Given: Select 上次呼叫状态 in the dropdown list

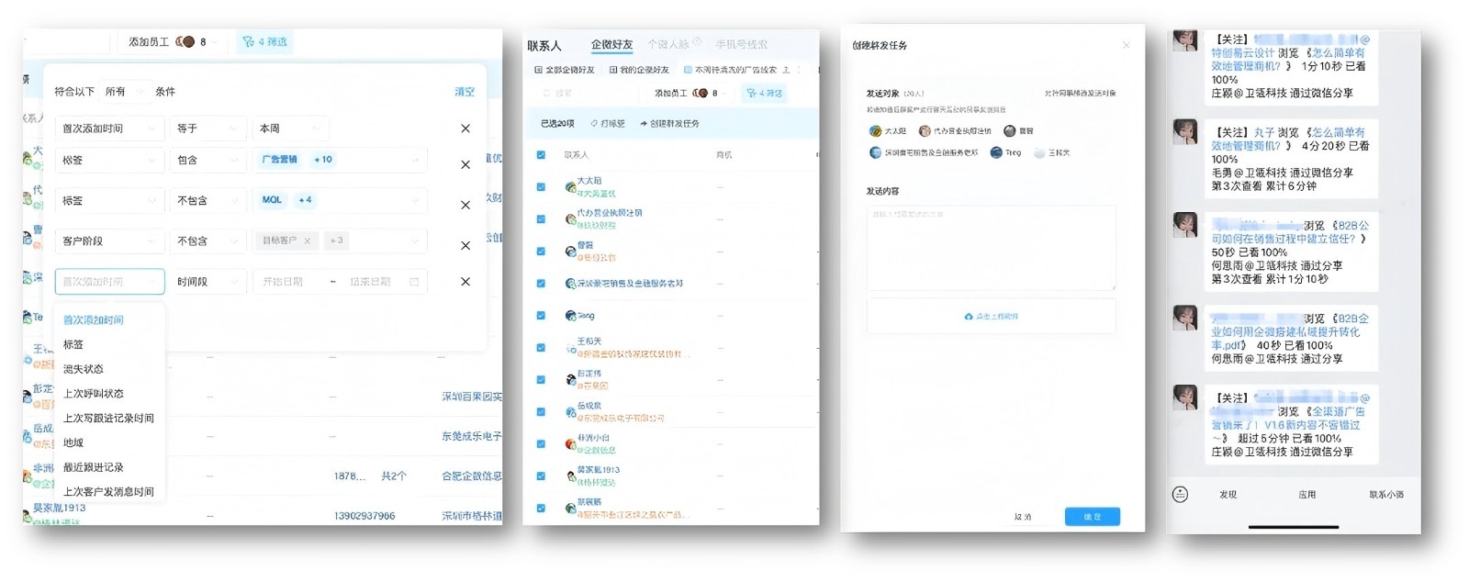Looking at the screenshot, I should pos(94,394).
